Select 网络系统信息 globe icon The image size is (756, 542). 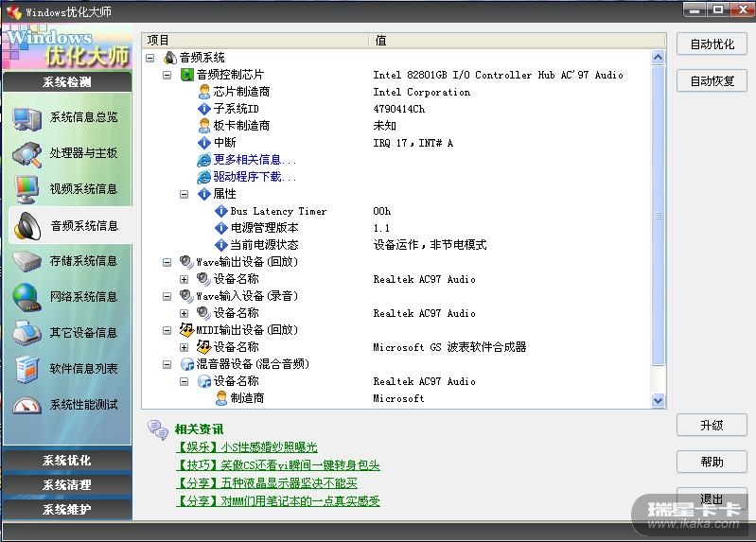coord(26,297)
